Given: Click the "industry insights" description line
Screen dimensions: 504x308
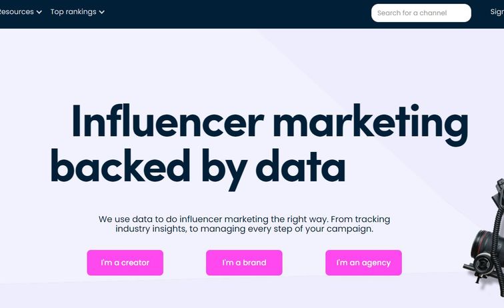Looking at the screenshot, I should [x=154, y=229].
